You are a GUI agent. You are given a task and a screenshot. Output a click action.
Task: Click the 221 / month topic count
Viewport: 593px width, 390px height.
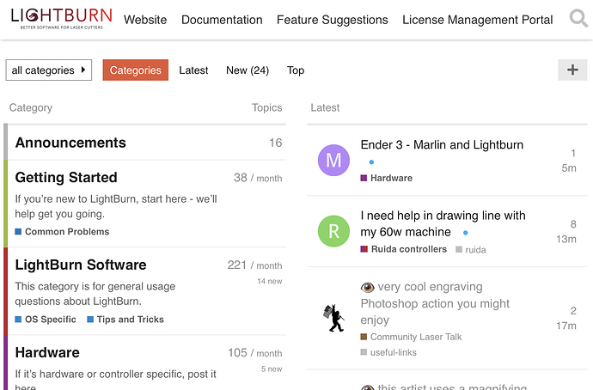pyautogui.click(x=254, y=265)
